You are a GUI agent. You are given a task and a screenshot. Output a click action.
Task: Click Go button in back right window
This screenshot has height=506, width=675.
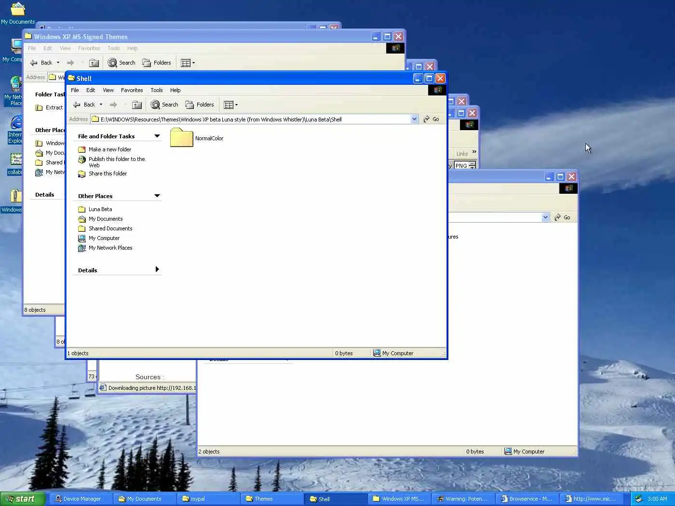click(563, 217)
